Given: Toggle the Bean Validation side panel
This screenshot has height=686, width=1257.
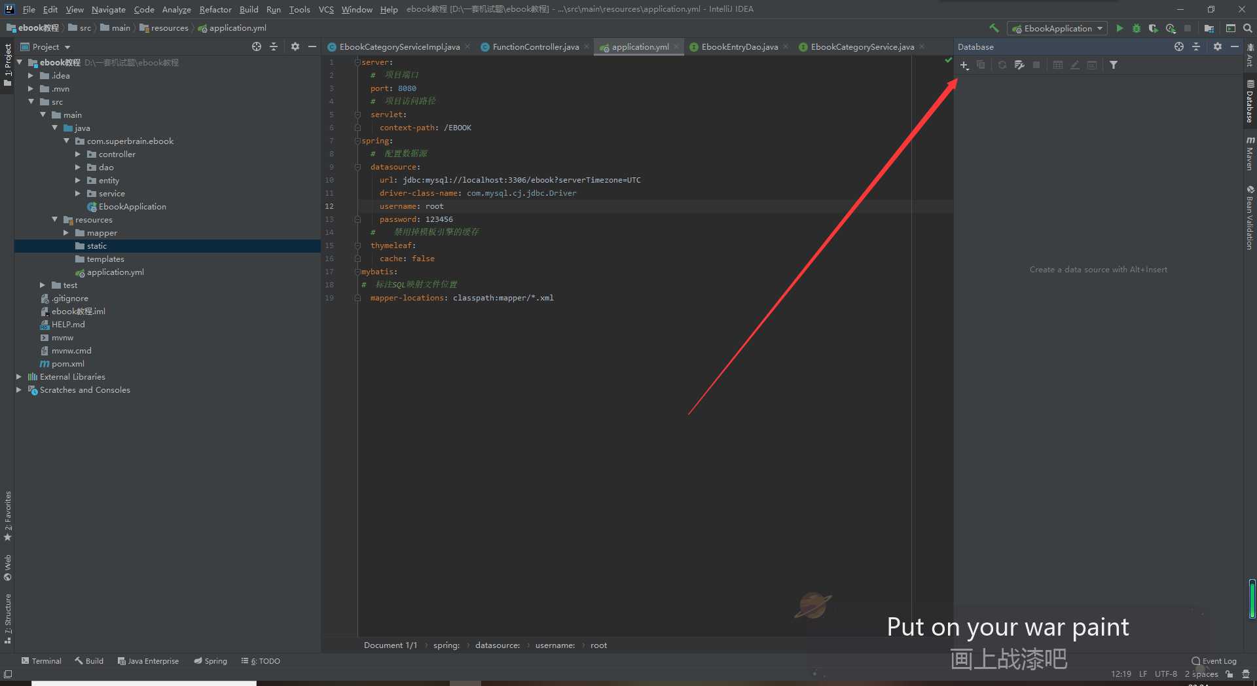Looking at the screenshot, I should [1250, 218].
